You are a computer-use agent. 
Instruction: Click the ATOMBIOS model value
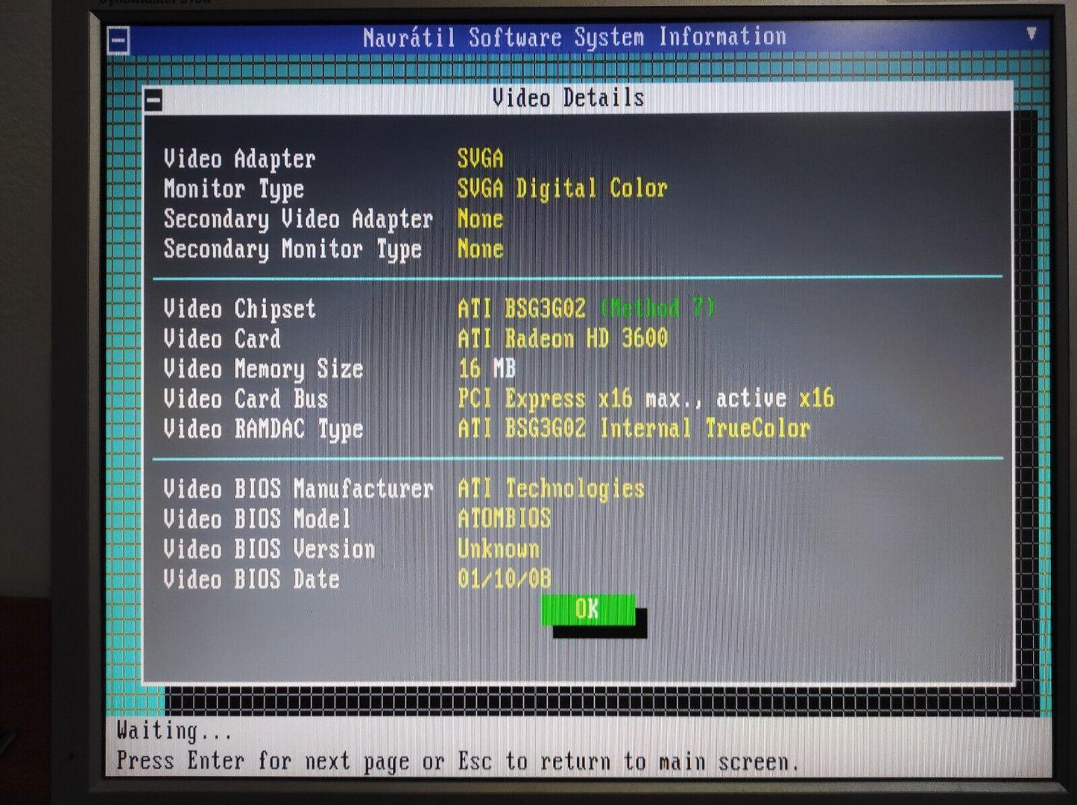pyautogui.click(x=504, y=518)
